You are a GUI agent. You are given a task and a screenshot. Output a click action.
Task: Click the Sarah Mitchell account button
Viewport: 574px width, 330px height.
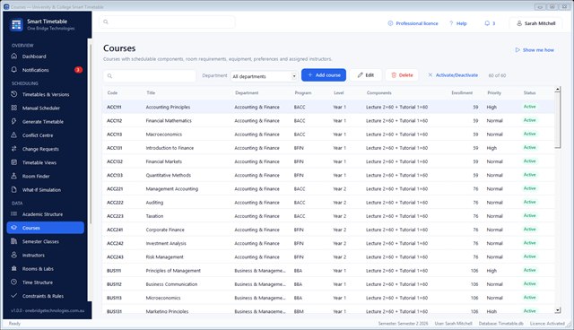click(x=535, y=23)
